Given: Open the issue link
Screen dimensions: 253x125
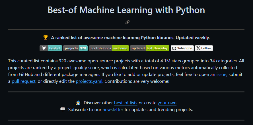Looking at the screenshot, I should pyautogui.click(x=221, y=75).
